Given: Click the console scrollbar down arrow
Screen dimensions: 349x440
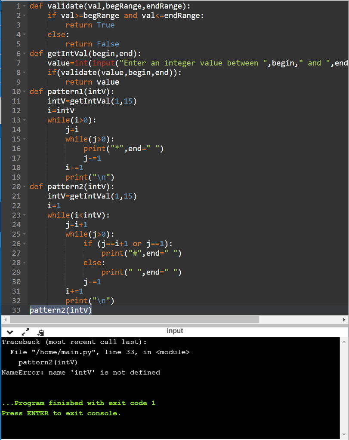Looking at the screenshot, I should pos(344,435).
